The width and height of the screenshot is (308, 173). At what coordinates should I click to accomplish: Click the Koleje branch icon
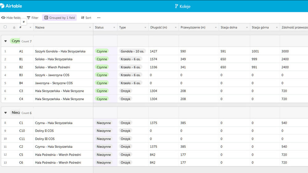click(176, 6)
